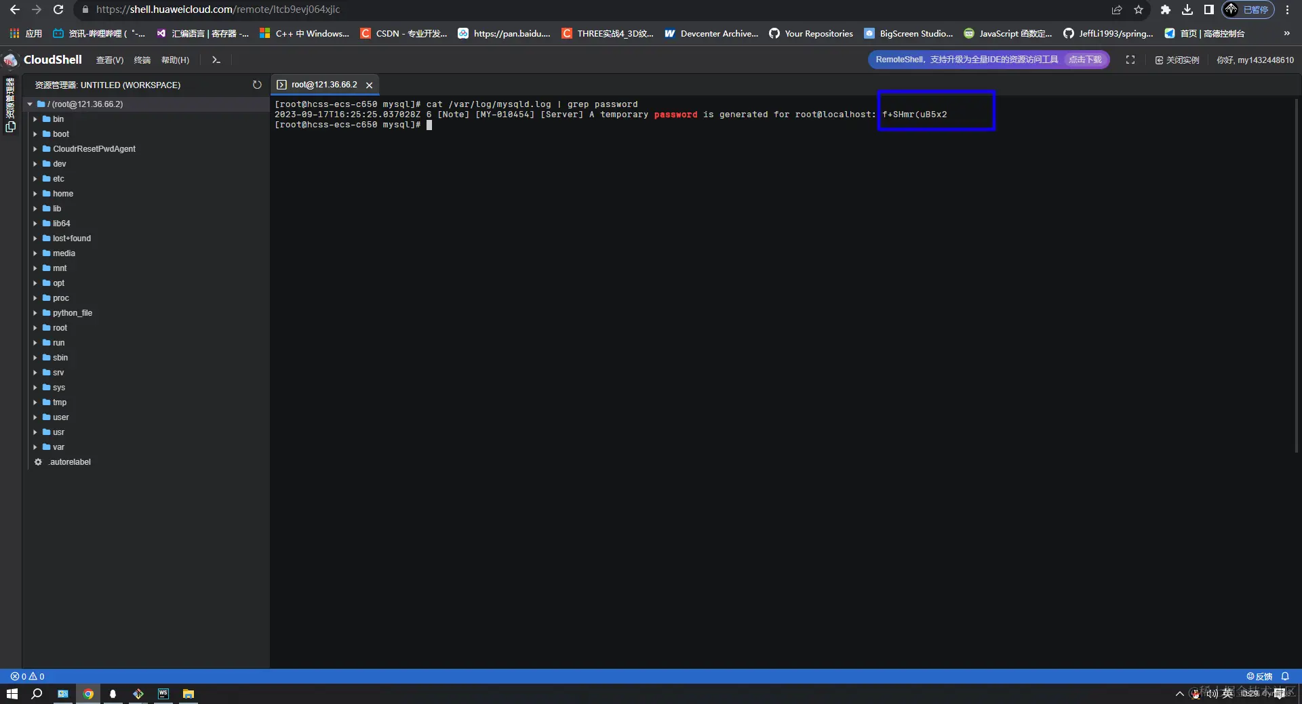This screenshot has height=704, width=1302.
Task: Click the errors and warnings status indicator
Action: pos(27,676)
